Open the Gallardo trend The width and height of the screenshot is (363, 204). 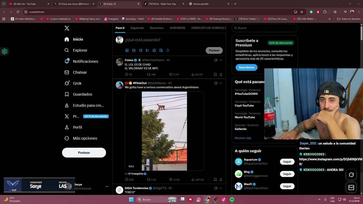pos(241,129)
